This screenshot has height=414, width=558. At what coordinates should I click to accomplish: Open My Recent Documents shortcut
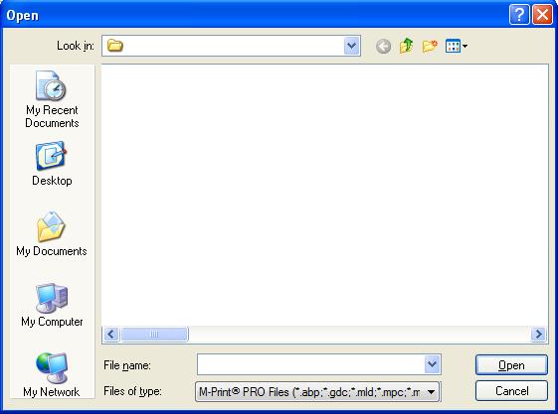click(52, 99)
